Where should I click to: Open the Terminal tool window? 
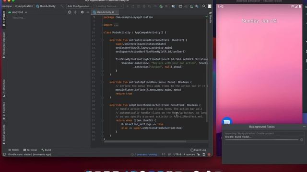coord(30,150)
